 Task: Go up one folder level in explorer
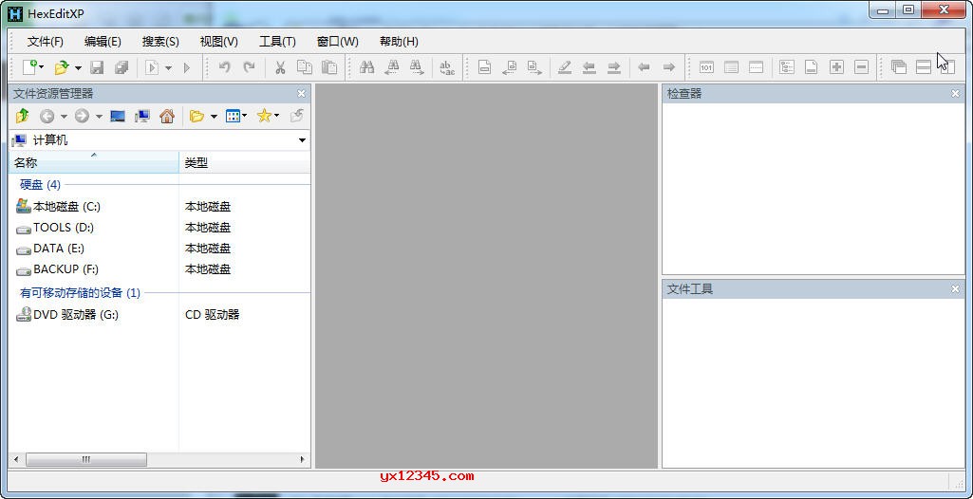click(x=22, y=116)
